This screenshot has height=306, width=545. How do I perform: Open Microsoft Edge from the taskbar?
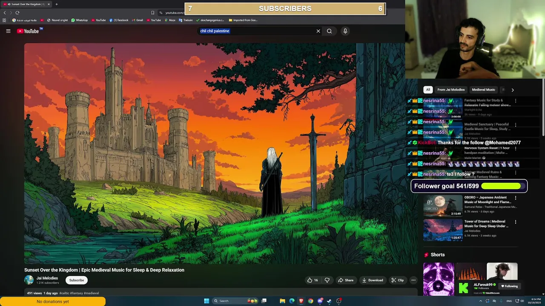[x=292, y=301]
